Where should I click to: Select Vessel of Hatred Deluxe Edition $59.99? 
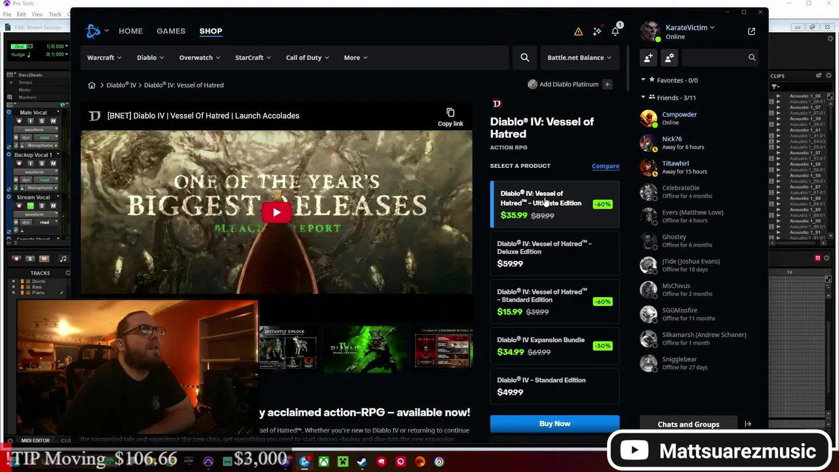point(555,254)
